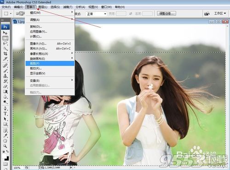Select the Move tool
The width and height of the screenshot is (230, 170).
pyautogui.click(x=5, y=33)
